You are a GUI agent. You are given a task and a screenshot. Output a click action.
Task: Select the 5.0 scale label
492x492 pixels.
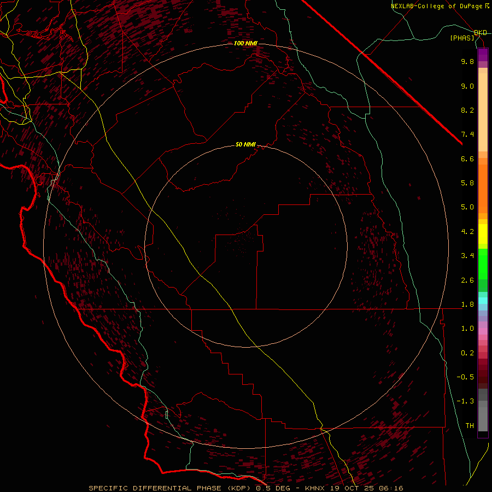(467, 207)
